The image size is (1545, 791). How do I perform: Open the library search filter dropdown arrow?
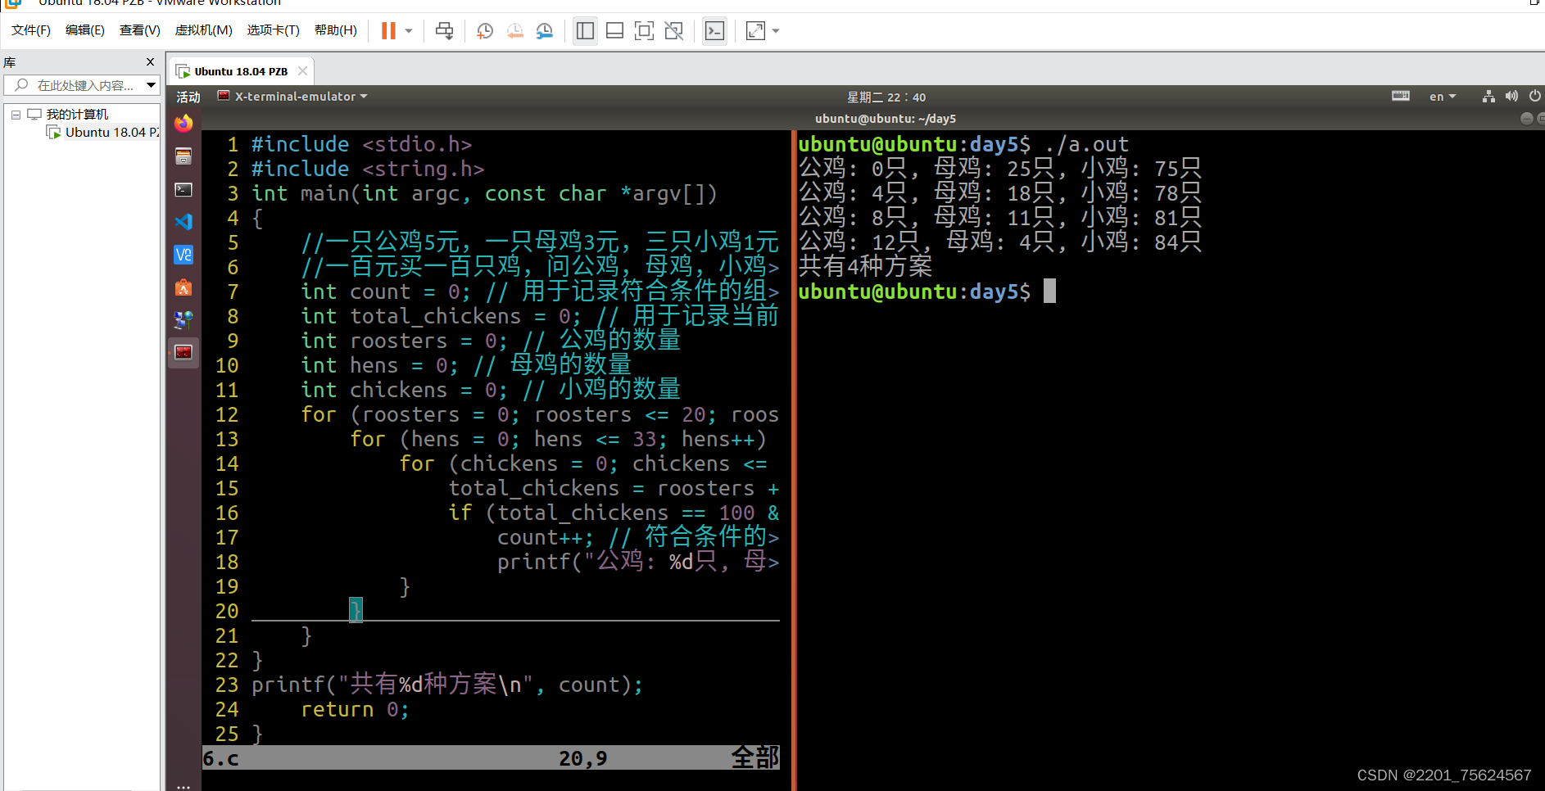click(152, 85)
